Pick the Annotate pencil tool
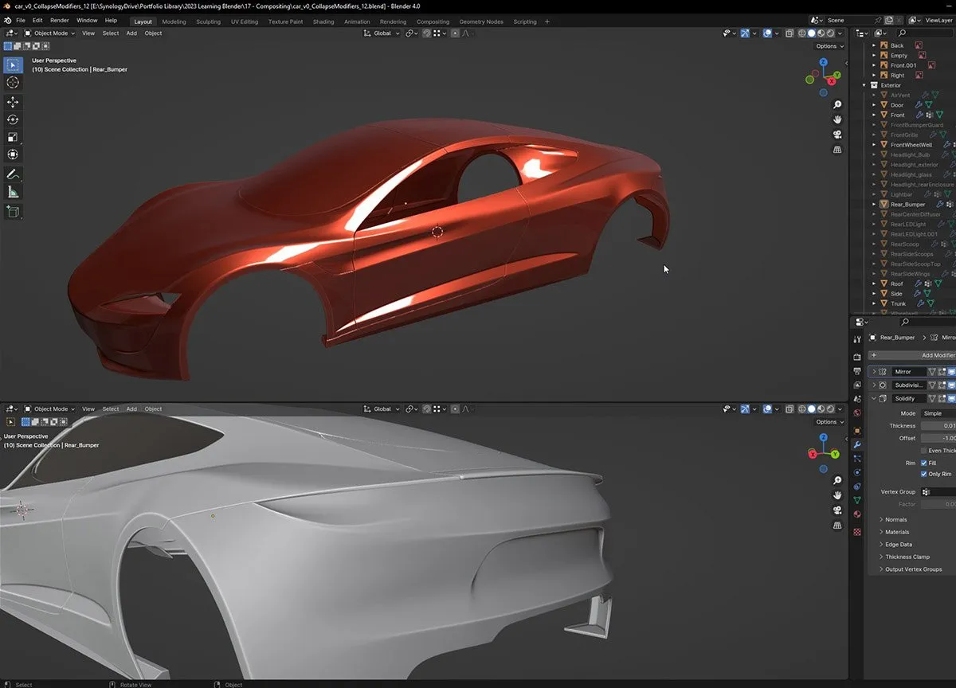 tap(13, 174)
